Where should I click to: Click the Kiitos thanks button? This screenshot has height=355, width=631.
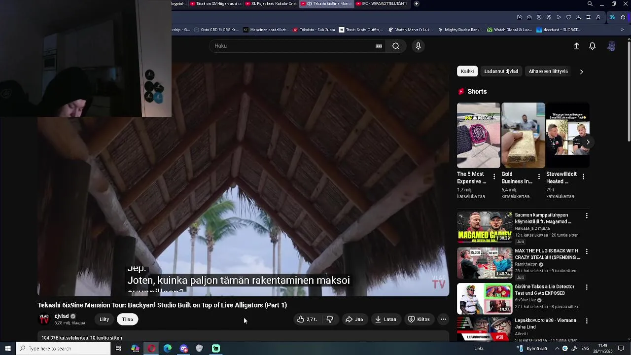(419, 319)
